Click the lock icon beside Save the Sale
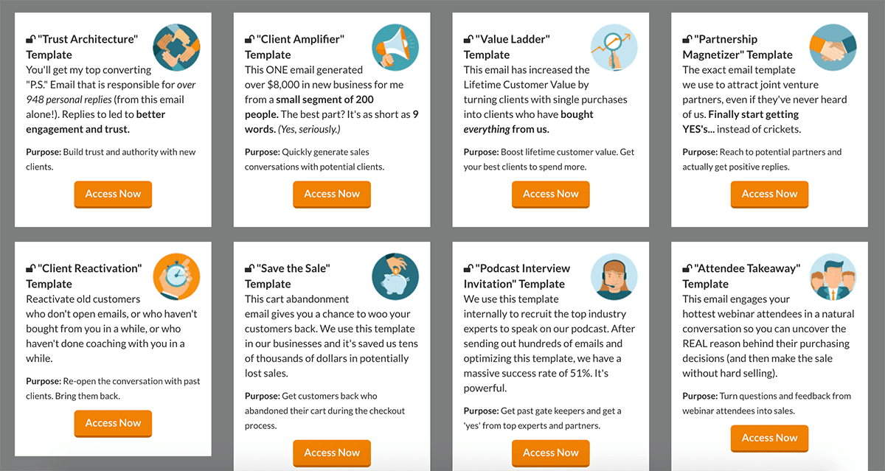Image resolution: width=885 pixels, height=471 pixels. click(249, 268)
